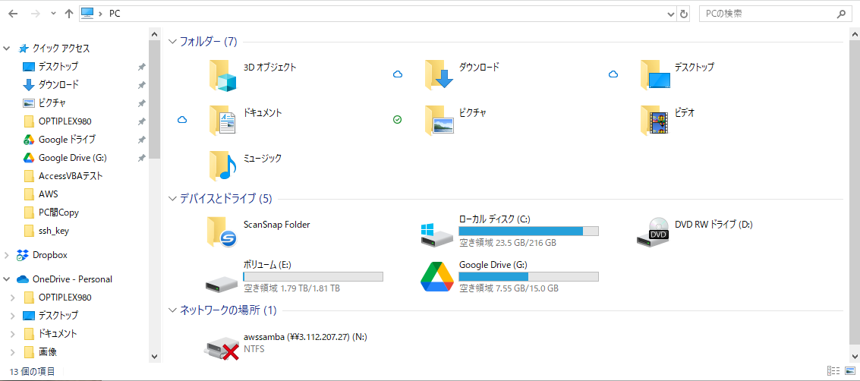Open the ビデオ folder icon
860x381 pixels.
pyautogui.click(x=654, y=120)
